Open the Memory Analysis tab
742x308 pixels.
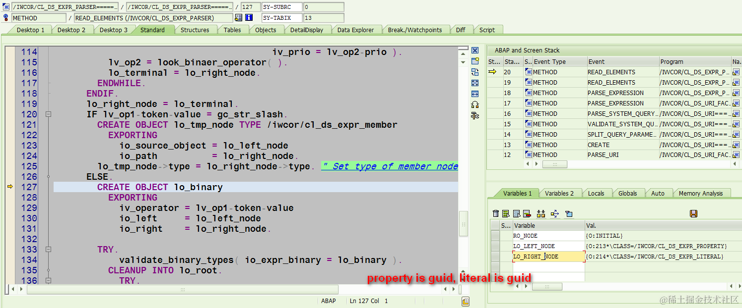coord(700,193)
